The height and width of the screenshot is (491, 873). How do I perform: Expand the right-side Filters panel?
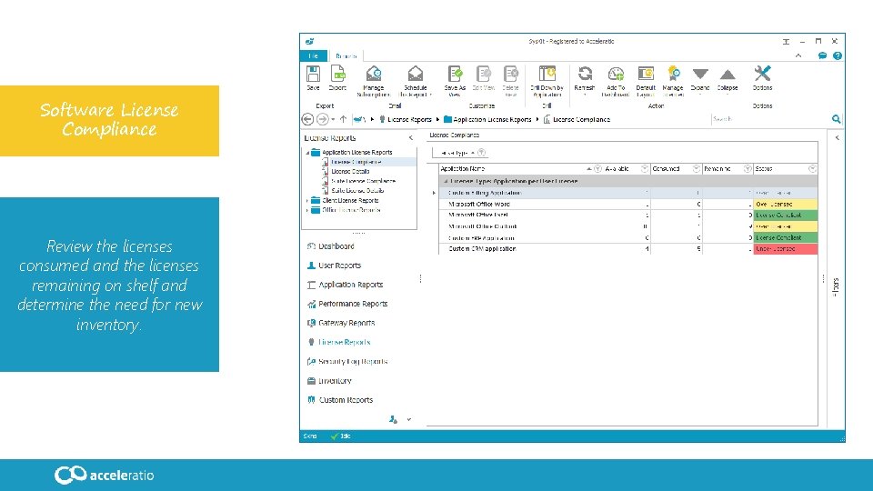tap(837, 138)
